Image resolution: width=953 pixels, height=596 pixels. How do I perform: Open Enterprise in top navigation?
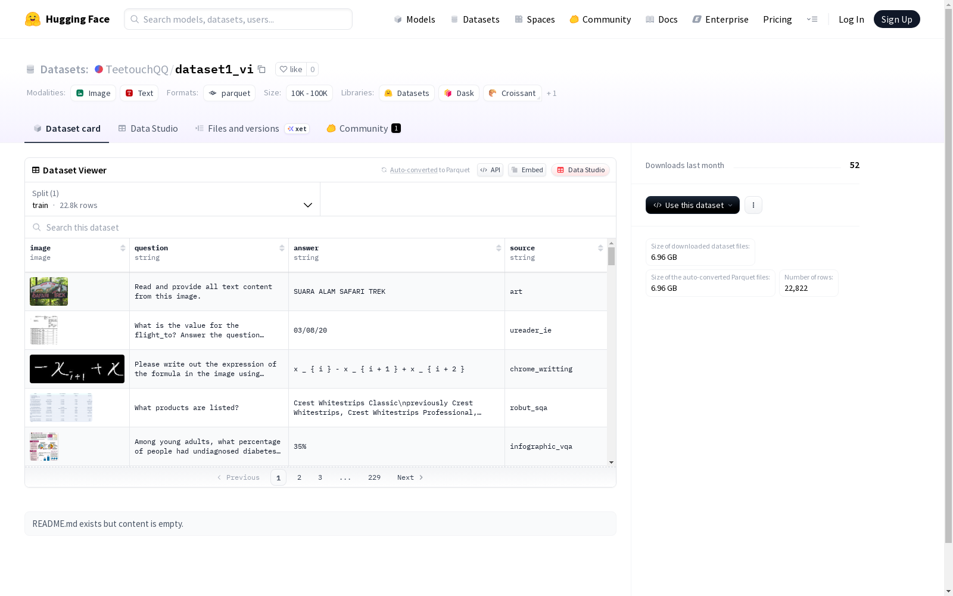pos(721,19)
